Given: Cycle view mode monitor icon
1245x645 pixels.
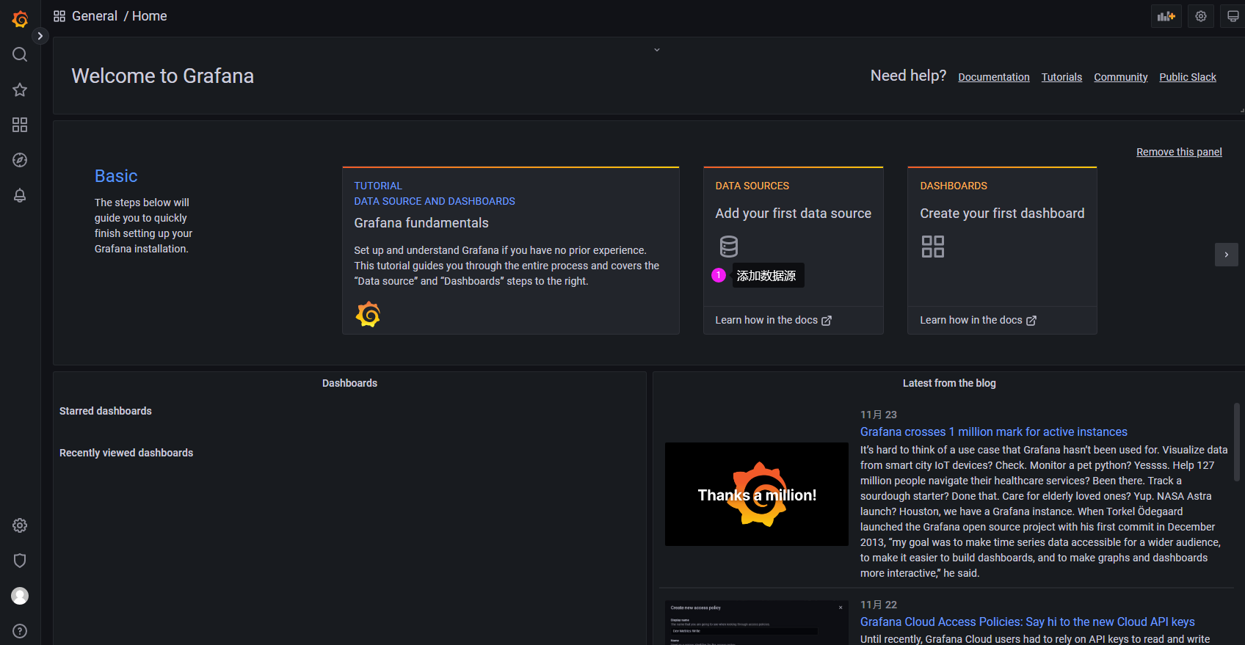Looking at the screenshot, I should [x=1233, y=16].
